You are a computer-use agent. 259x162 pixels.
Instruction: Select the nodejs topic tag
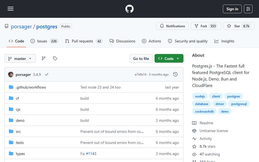[200, 96]
